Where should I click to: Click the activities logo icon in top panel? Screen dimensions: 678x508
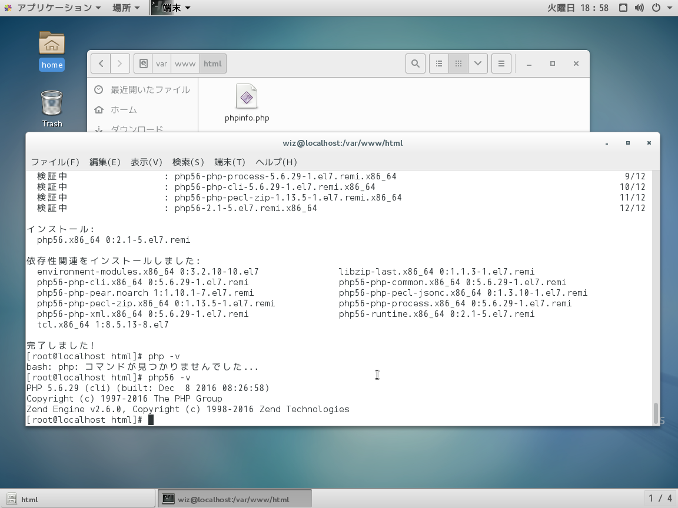tap(8, 8)
